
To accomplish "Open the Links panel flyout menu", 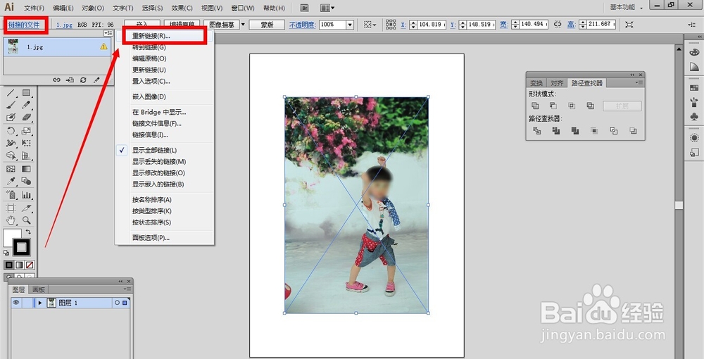I will click(108, 33).
